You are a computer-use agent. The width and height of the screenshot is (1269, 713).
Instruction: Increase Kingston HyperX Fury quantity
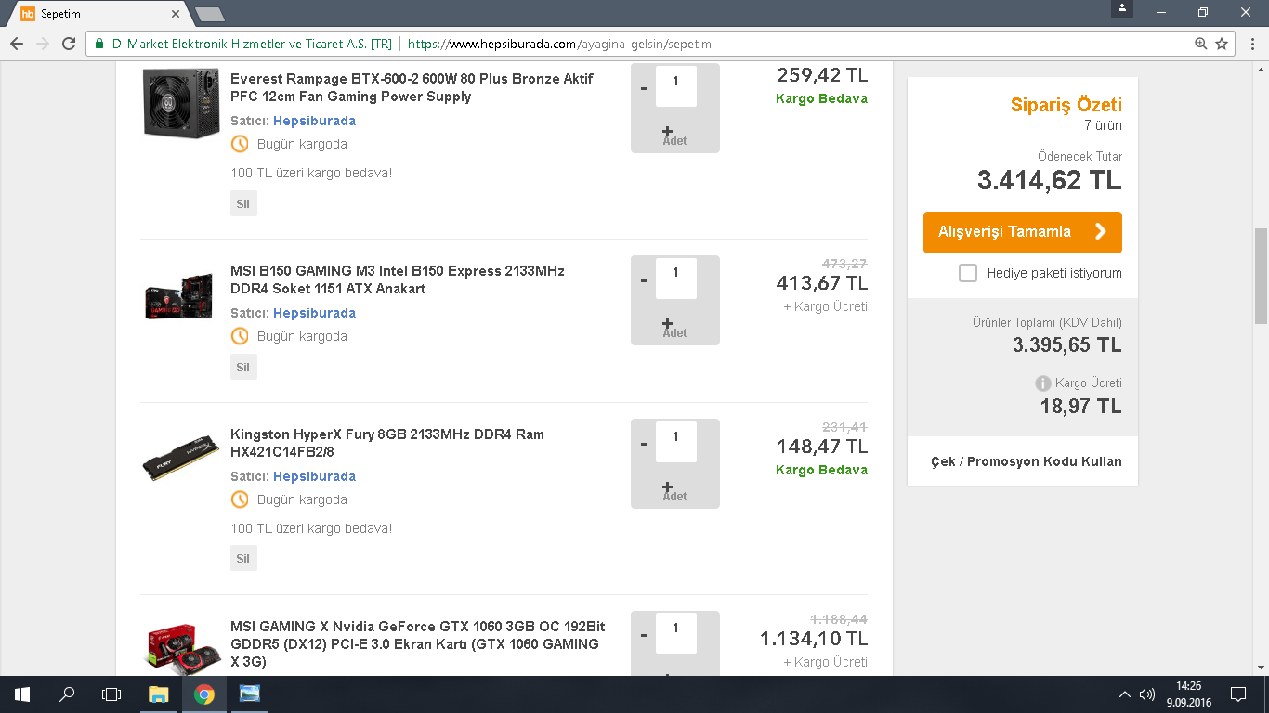(x=667, y=487)
